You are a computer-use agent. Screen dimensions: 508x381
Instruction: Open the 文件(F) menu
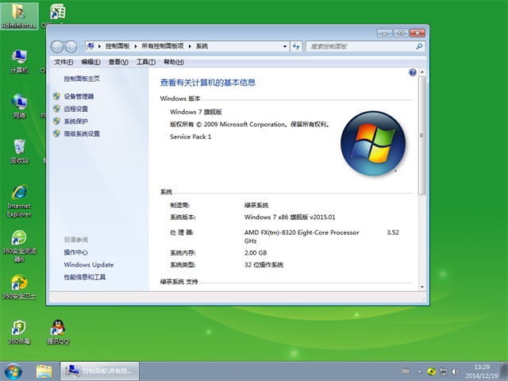[63, 62]
